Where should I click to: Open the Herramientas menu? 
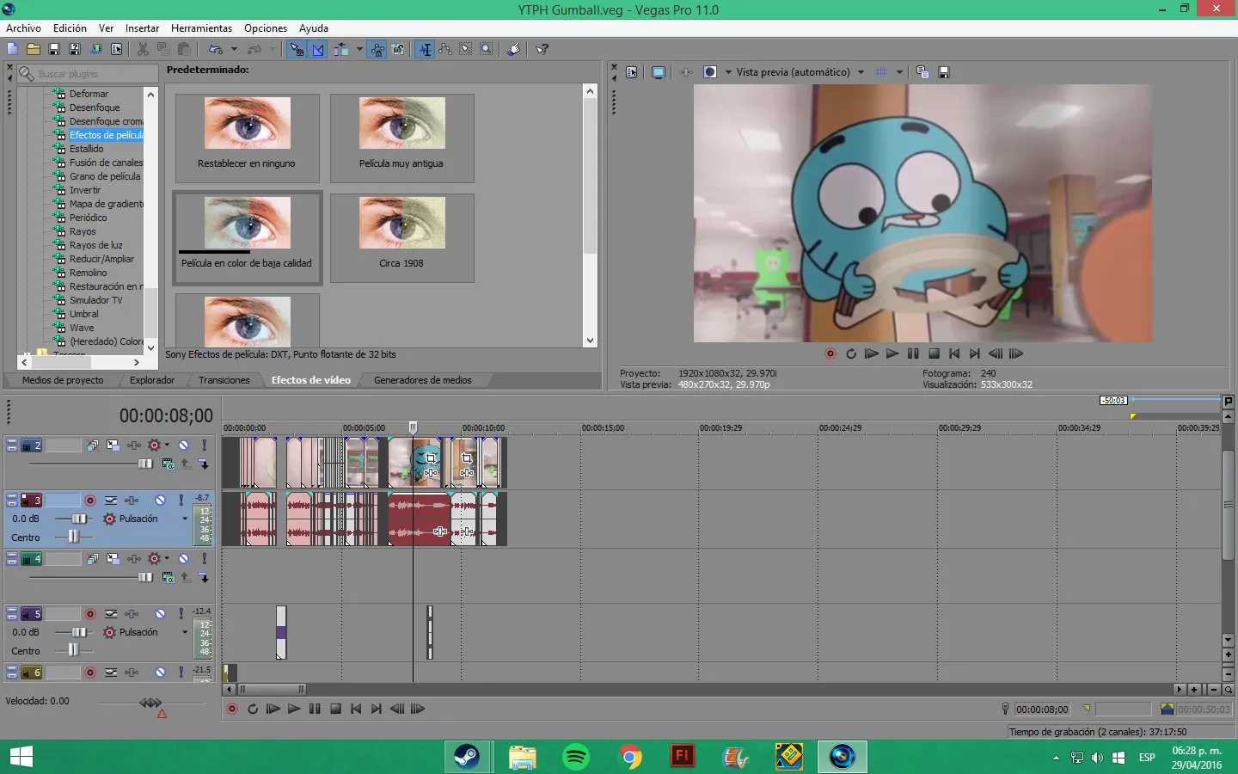click(x=201, y=28)
